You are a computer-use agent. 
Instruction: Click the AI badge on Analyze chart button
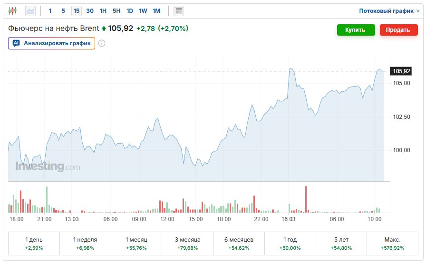(x=16, y=43)
